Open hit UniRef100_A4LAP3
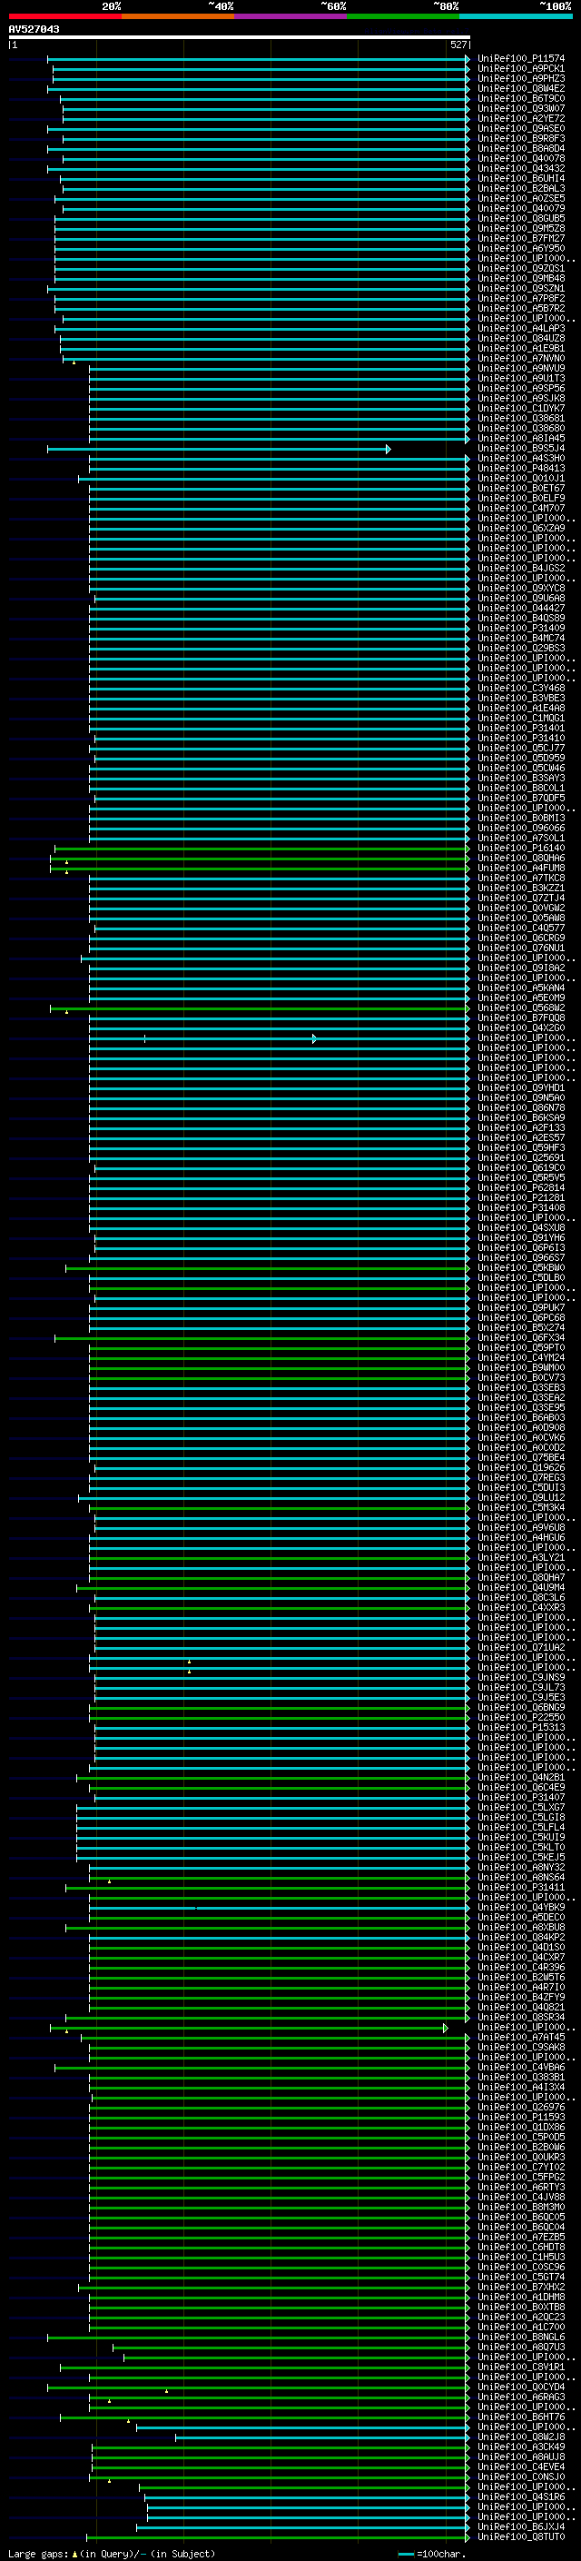This screenshot has width=581, height=2561. 521,329
